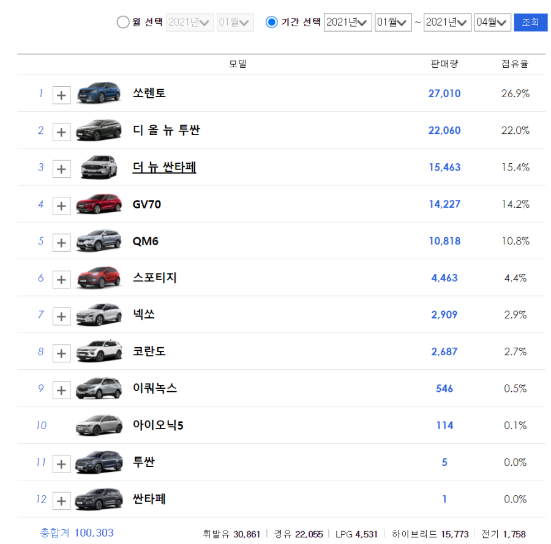Viewport: 551px width, 544px height.
Task: Click sales figure 2,909
Action: coord(444,315)
